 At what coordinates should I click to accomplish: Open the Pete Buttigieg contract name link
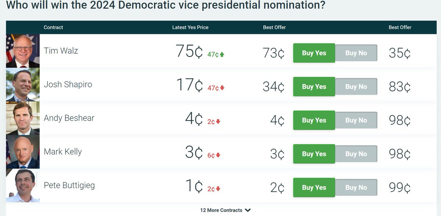pos(69,186)
